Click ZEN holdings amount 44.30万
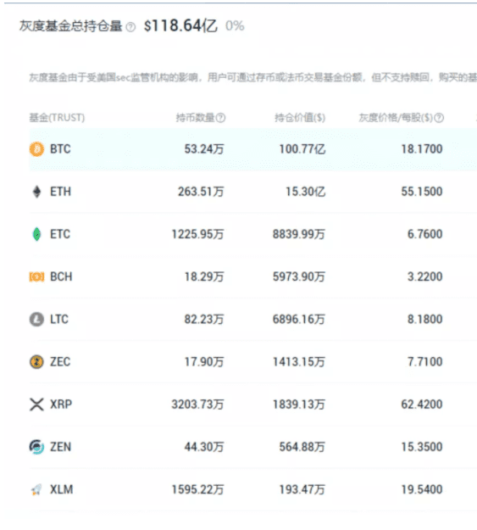477x530 pixels. pyautogui.click(x=204, y=447)
